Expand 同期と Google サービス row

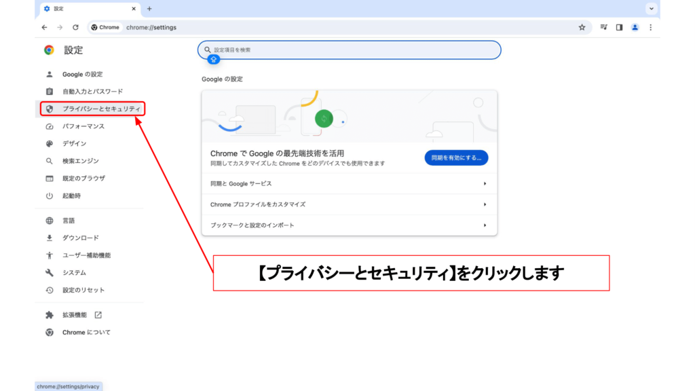[x=349, y=184]
